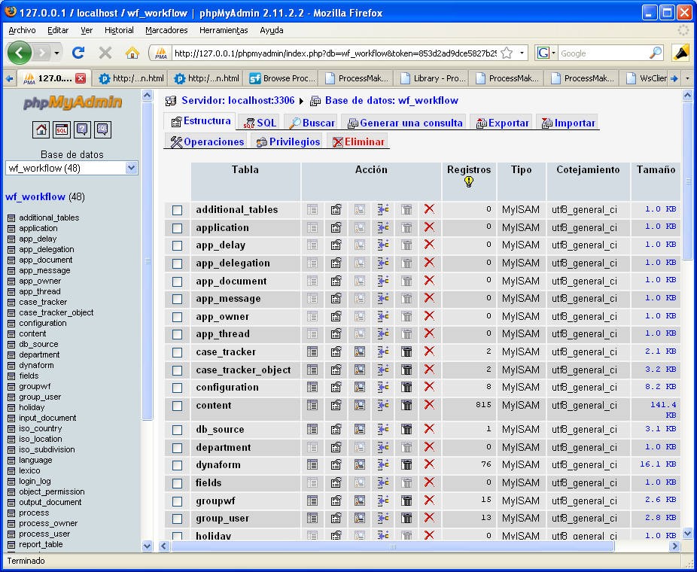Viewport: 697px width, 572px height.
Task: Open structure icon for case_tracker table
Action: click(336, 351)
